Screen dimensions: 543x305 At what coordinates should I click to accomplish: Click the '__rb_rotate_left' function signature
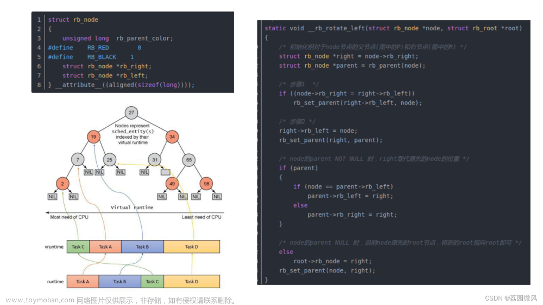(x=393, y=28)
